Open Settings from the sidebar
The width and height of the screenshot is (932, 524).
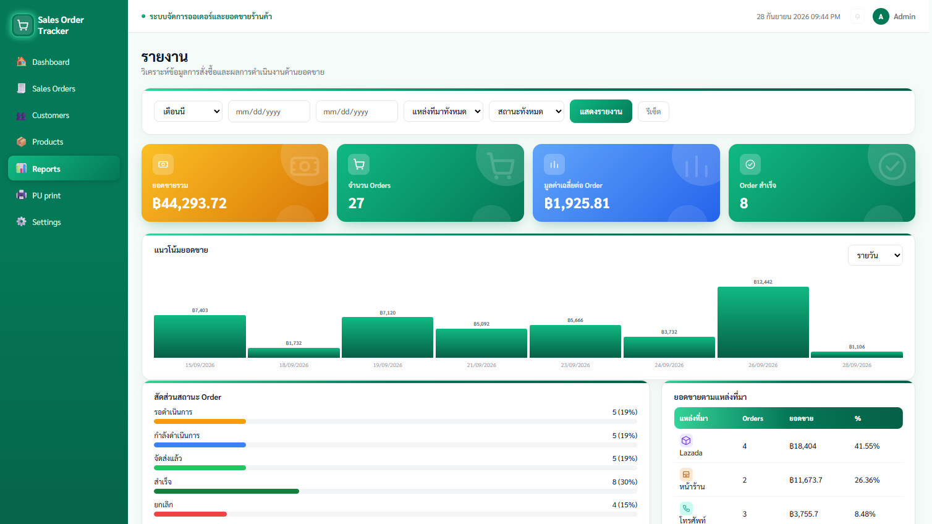click(64, 222)
